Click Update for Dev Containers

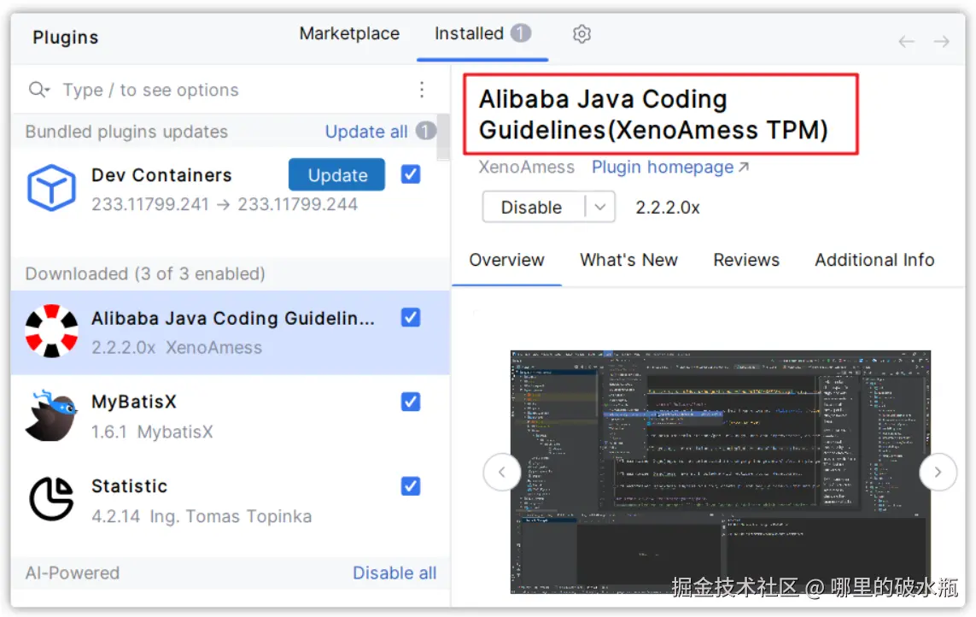click(x=336, y=175)
